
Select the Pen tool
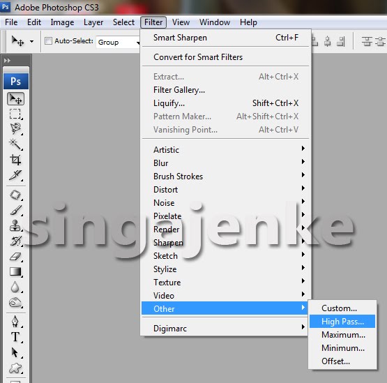click(15, 322)
